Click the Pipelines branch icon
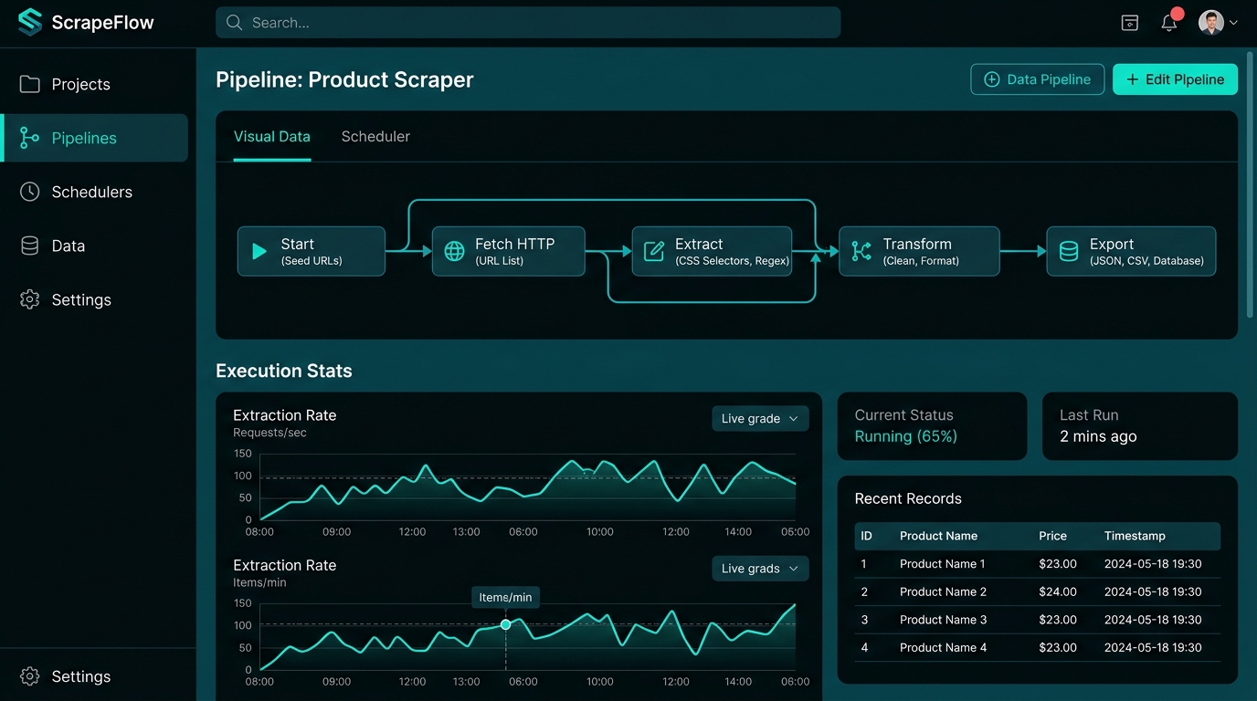 [29, 138]
